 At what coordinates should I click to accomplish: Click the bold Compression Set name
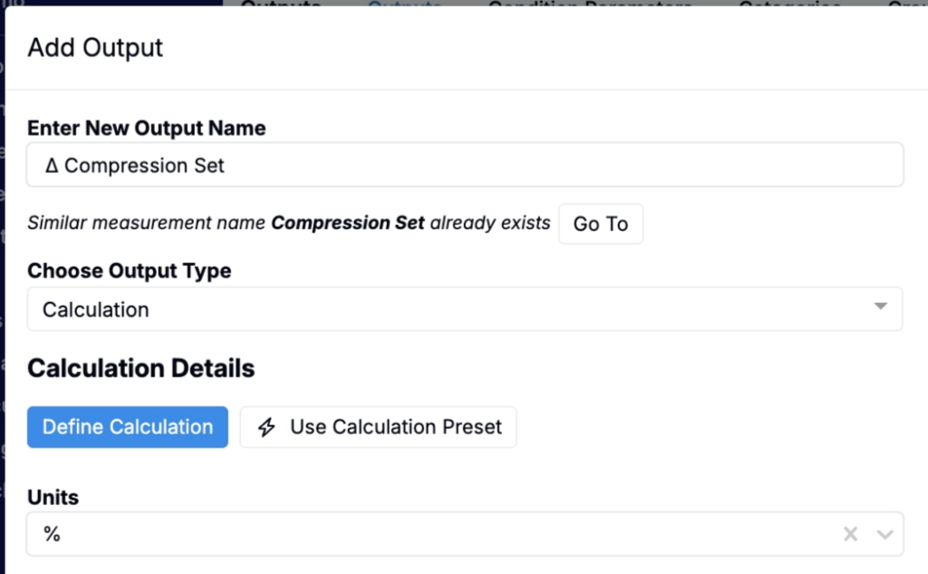(x=347, y=223)
